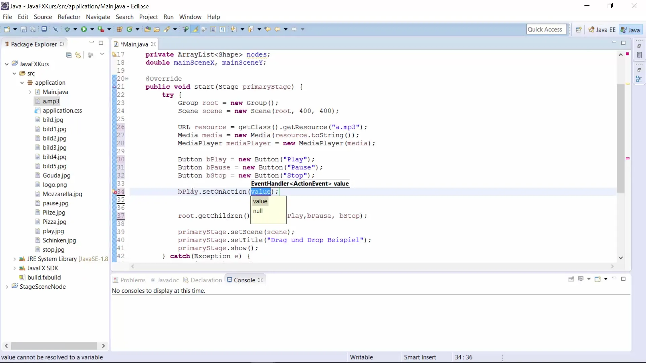This screenshot has width=646, height=363.
Task: Click the Back navigation arrow
Action: (x=277, y=30)
